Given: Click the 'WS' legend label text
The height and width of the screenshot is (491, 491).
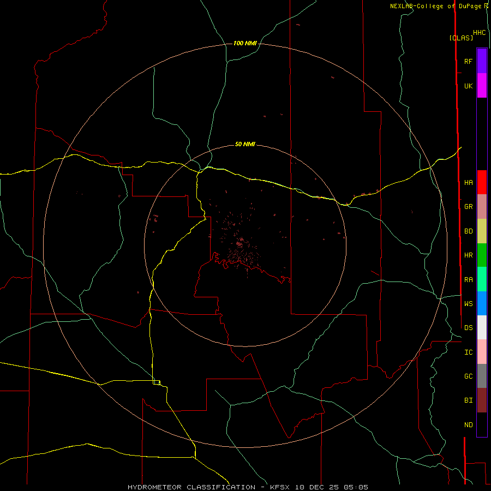Looking at the screenshot, I should tap(468, 303).
